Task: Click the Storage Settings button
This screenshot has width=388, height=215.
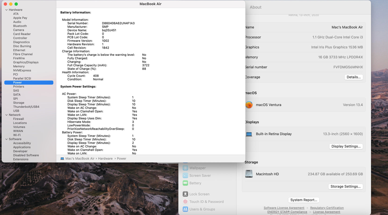Action: [345, 187]
